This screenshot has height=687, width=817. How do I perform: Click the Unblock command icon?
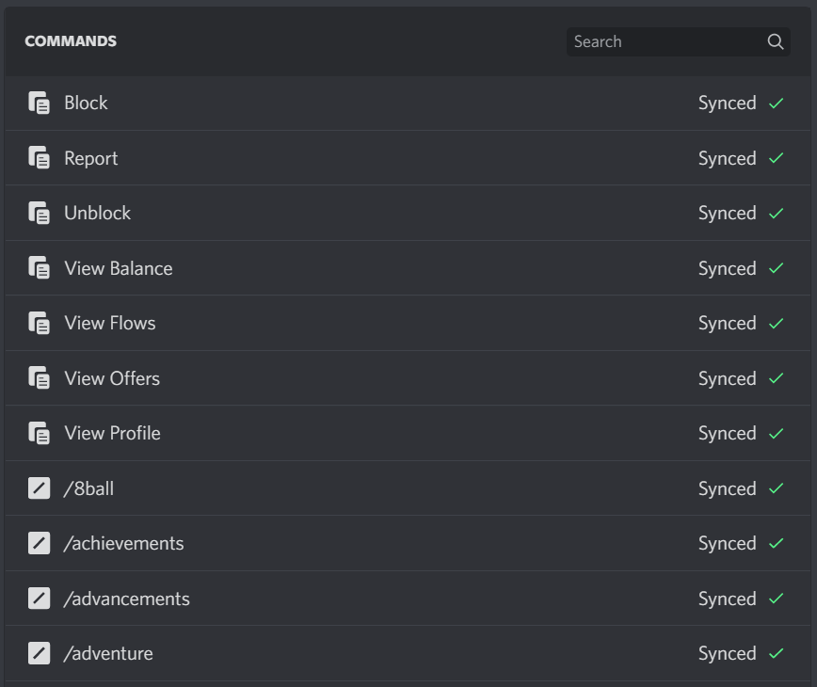pyautogui.click(x=39, y=214)
